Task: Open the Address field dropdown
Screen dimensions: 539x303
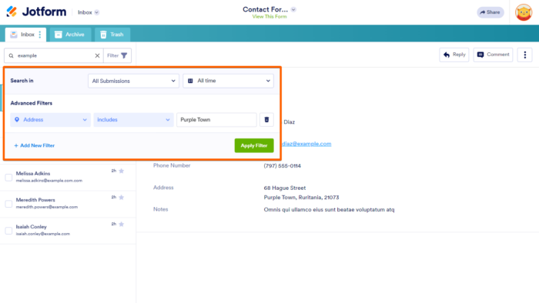Action: click(x=51, y=120)
